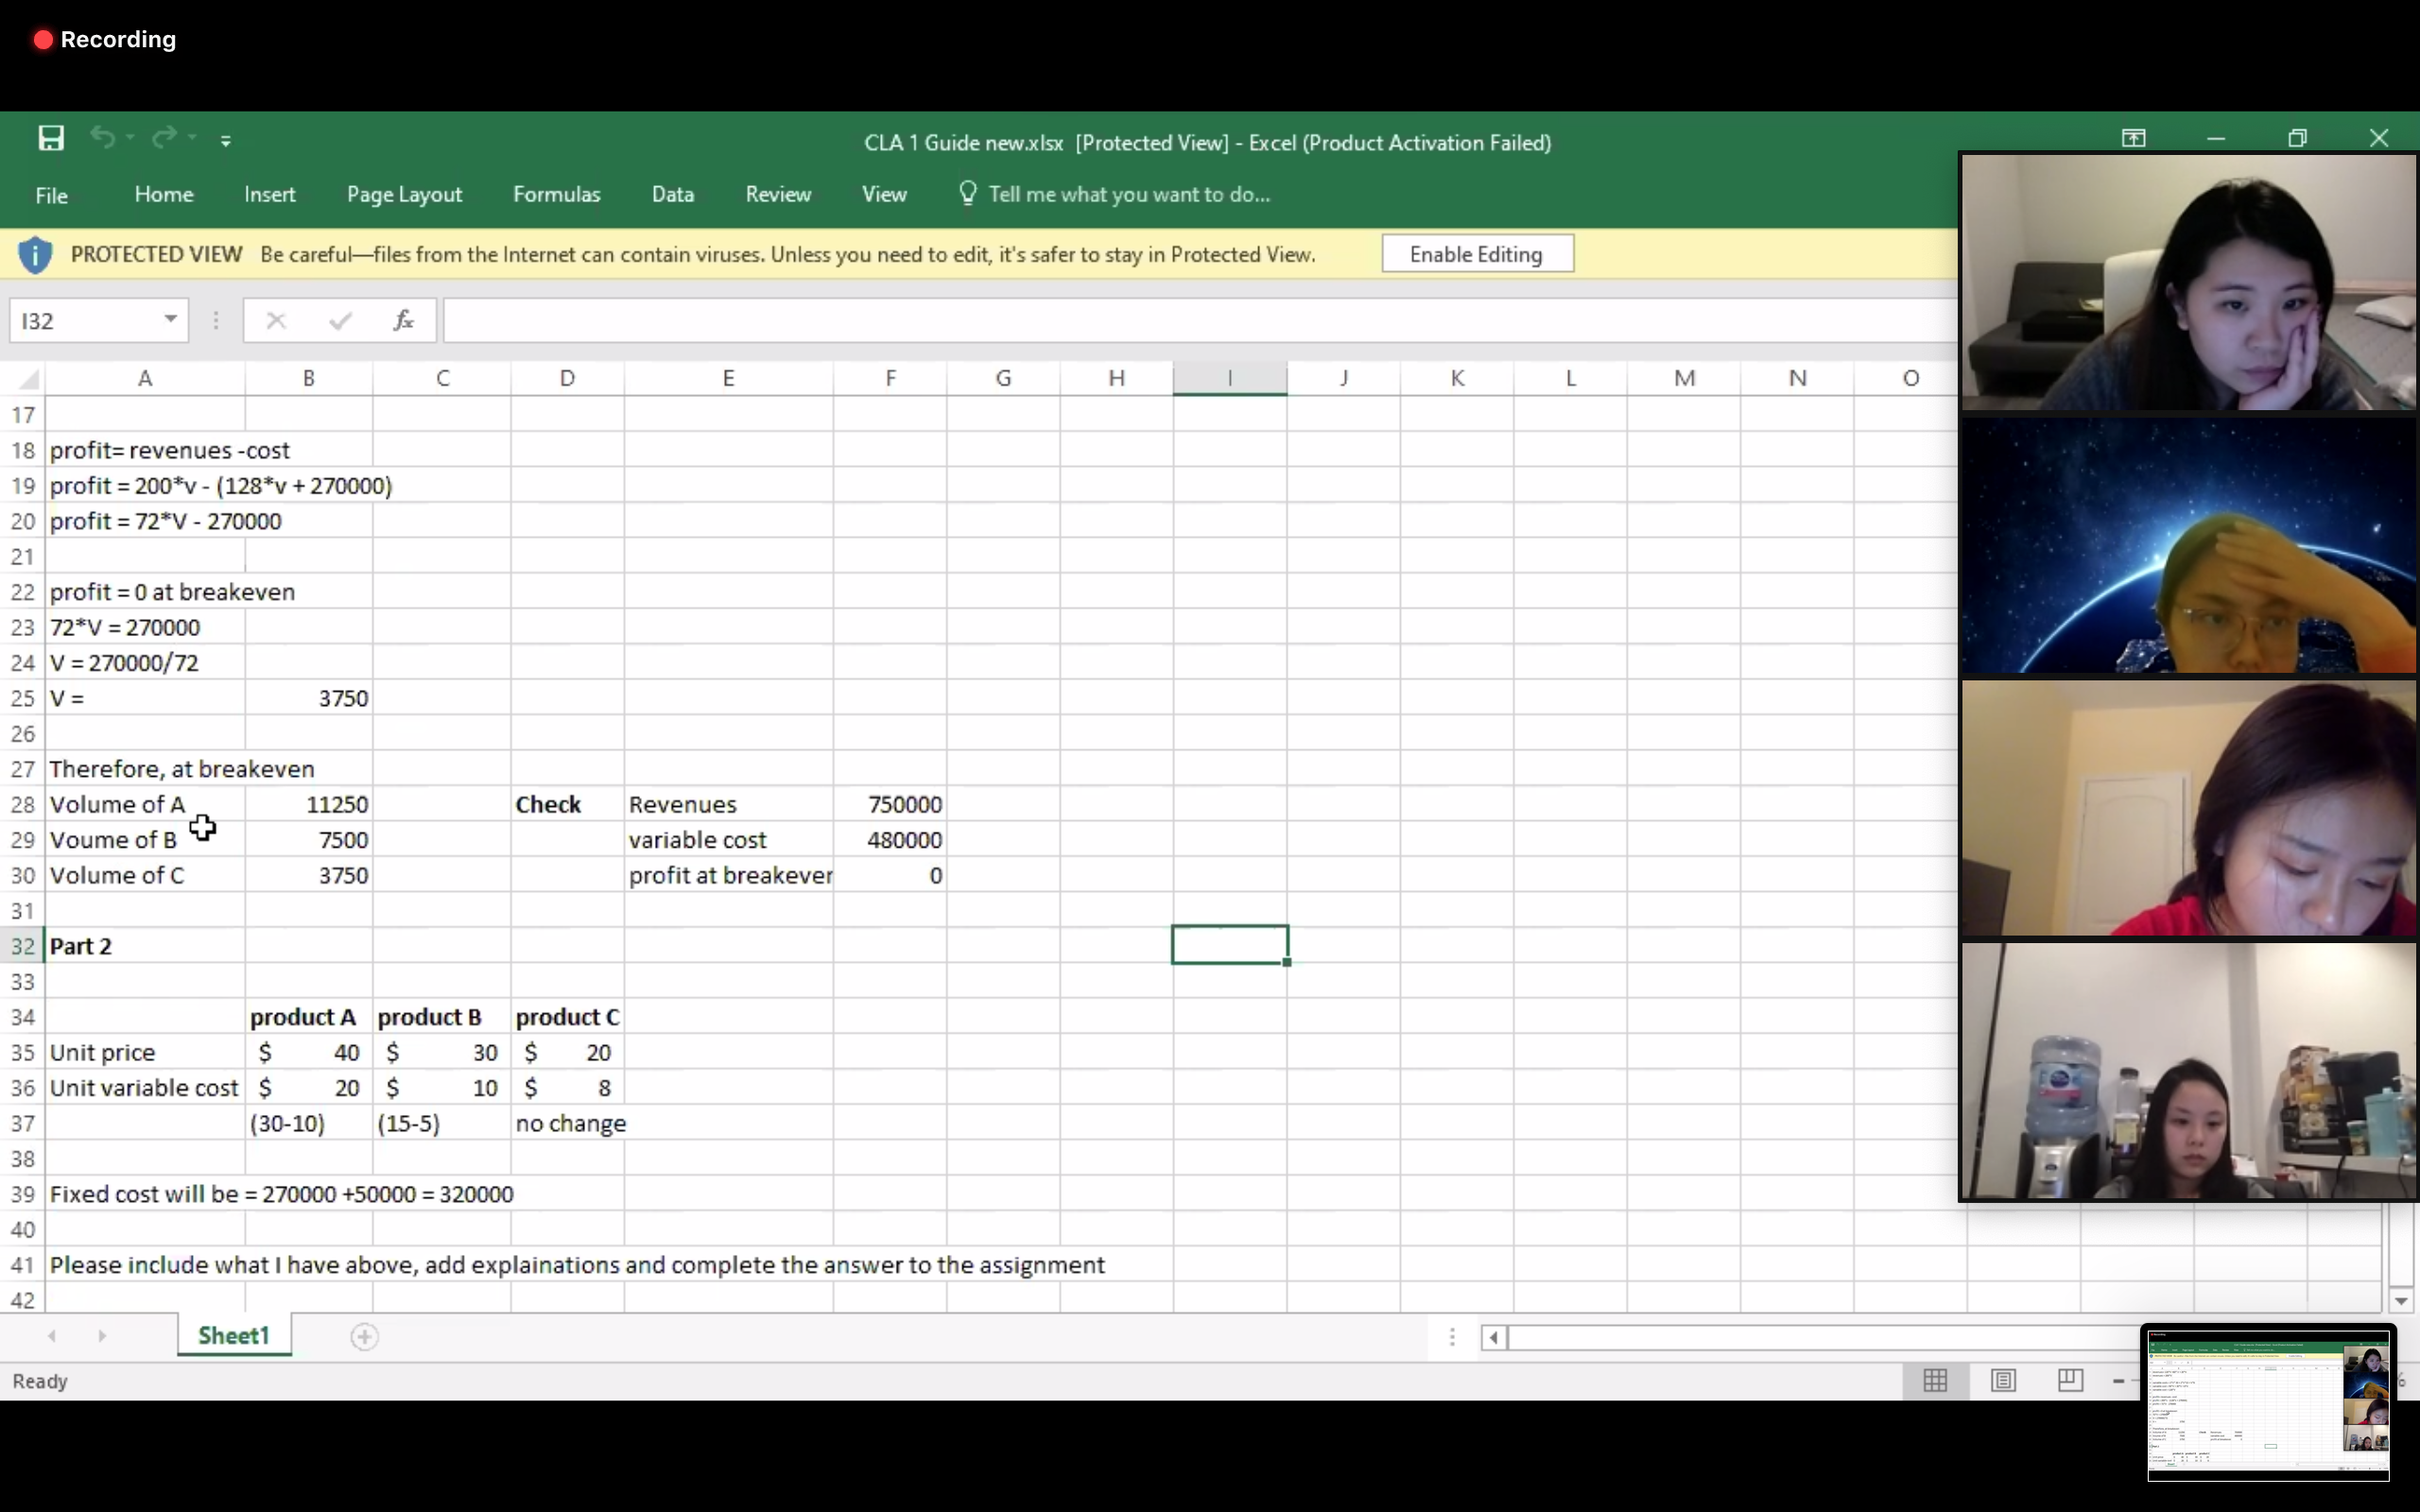Select column E header
2420x1512 pixels.
pyautogui.click(x=728, y=378)
